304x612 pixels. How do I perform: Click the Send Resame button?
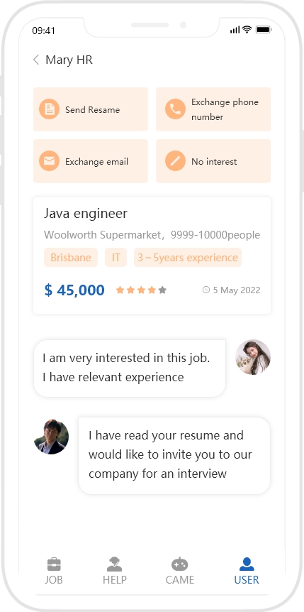click(x=91, y=109)
